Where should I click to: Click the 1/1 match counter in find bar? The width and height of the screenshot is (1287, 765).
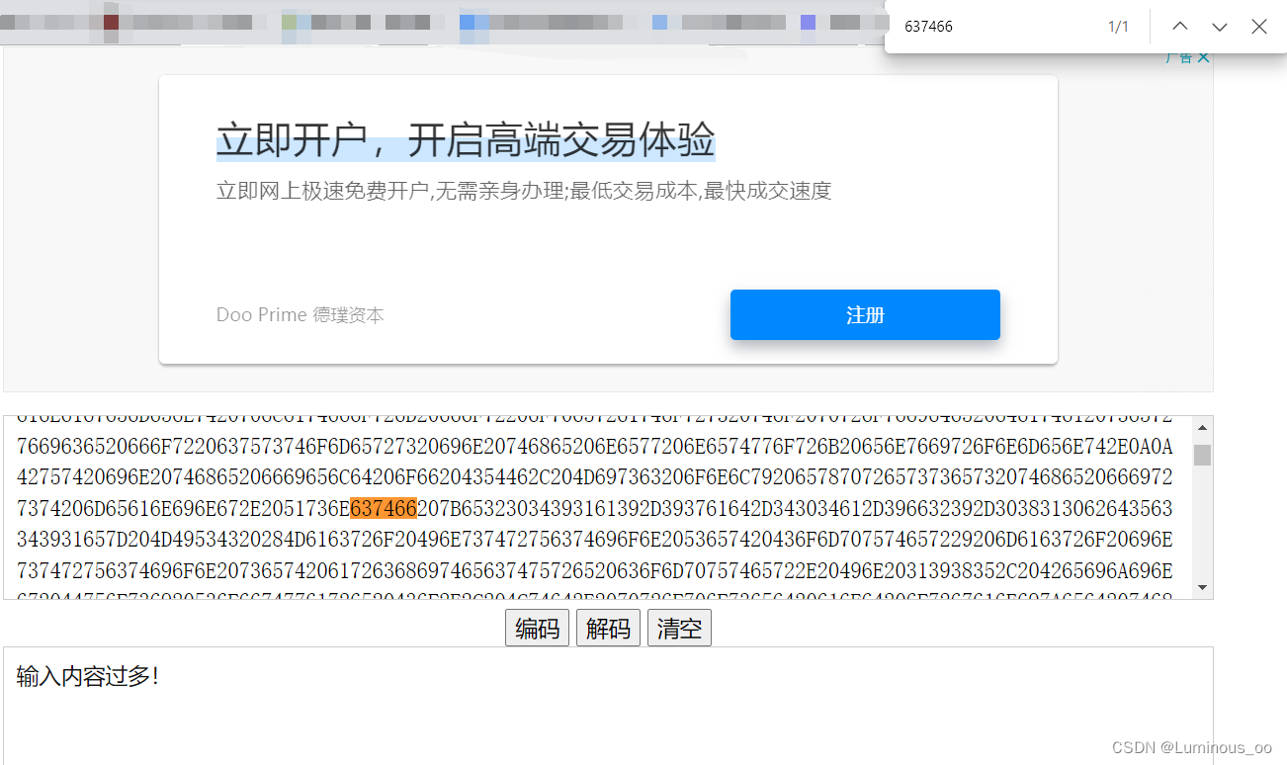(x=1119, y=26)
